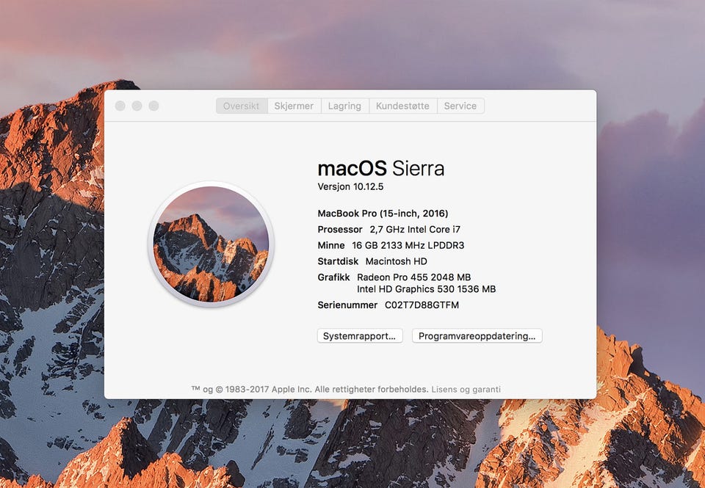Click the zoom window button
Viewport: 705px width, 488px height.
(x=153, y=106)
